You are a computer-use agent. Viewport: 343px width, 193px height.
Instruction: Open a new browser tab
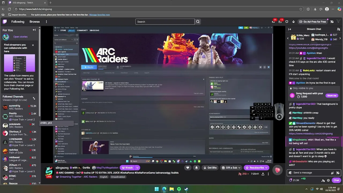(50, 3)
